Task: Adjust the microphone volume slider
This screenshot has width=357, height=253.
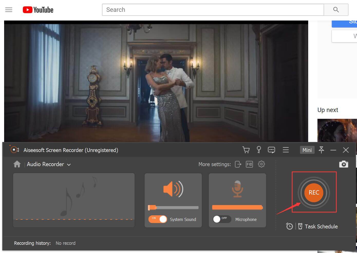Action: tap(237, 207)
